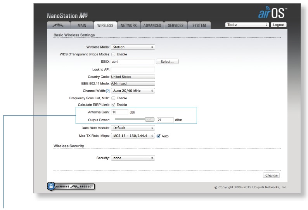Expand the Channel Width dropdown
The width and height of the screenshot is (308, 210).
[133, 91]
